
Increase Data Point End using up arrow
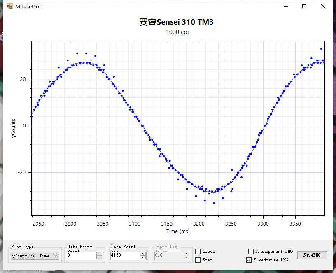pyautogui.click(x=143, y=254)
